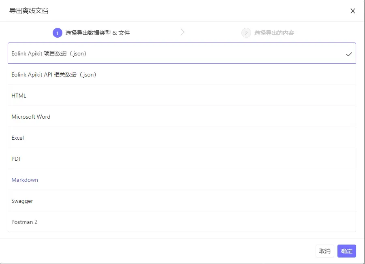Click the 导出离线文档 dialog title

point(29,11)
